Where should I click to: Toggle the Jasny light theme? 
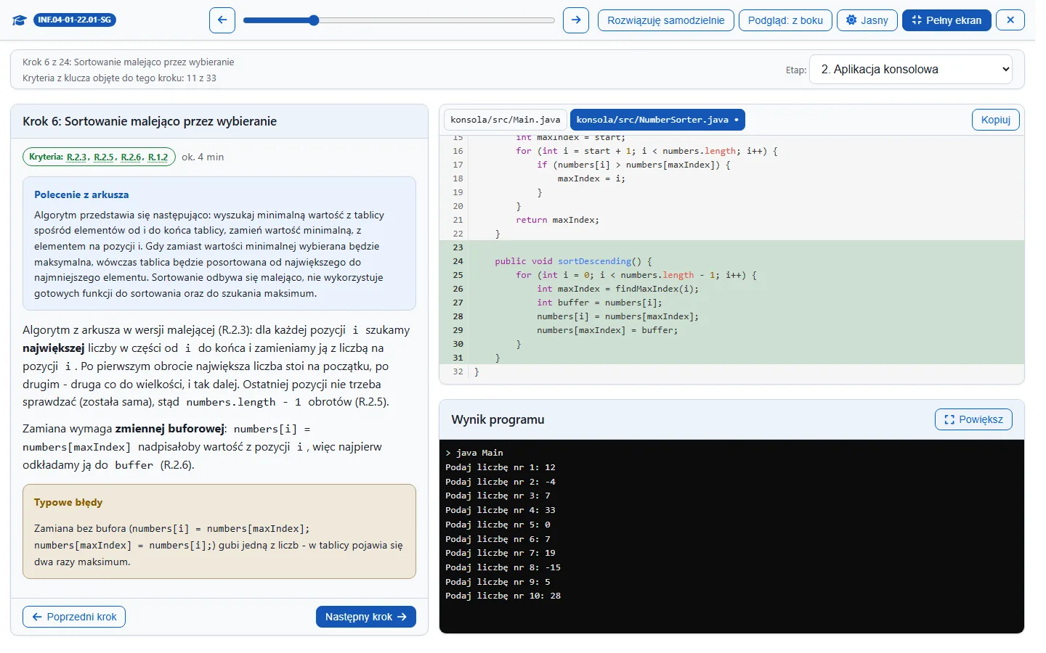point(867,20)
